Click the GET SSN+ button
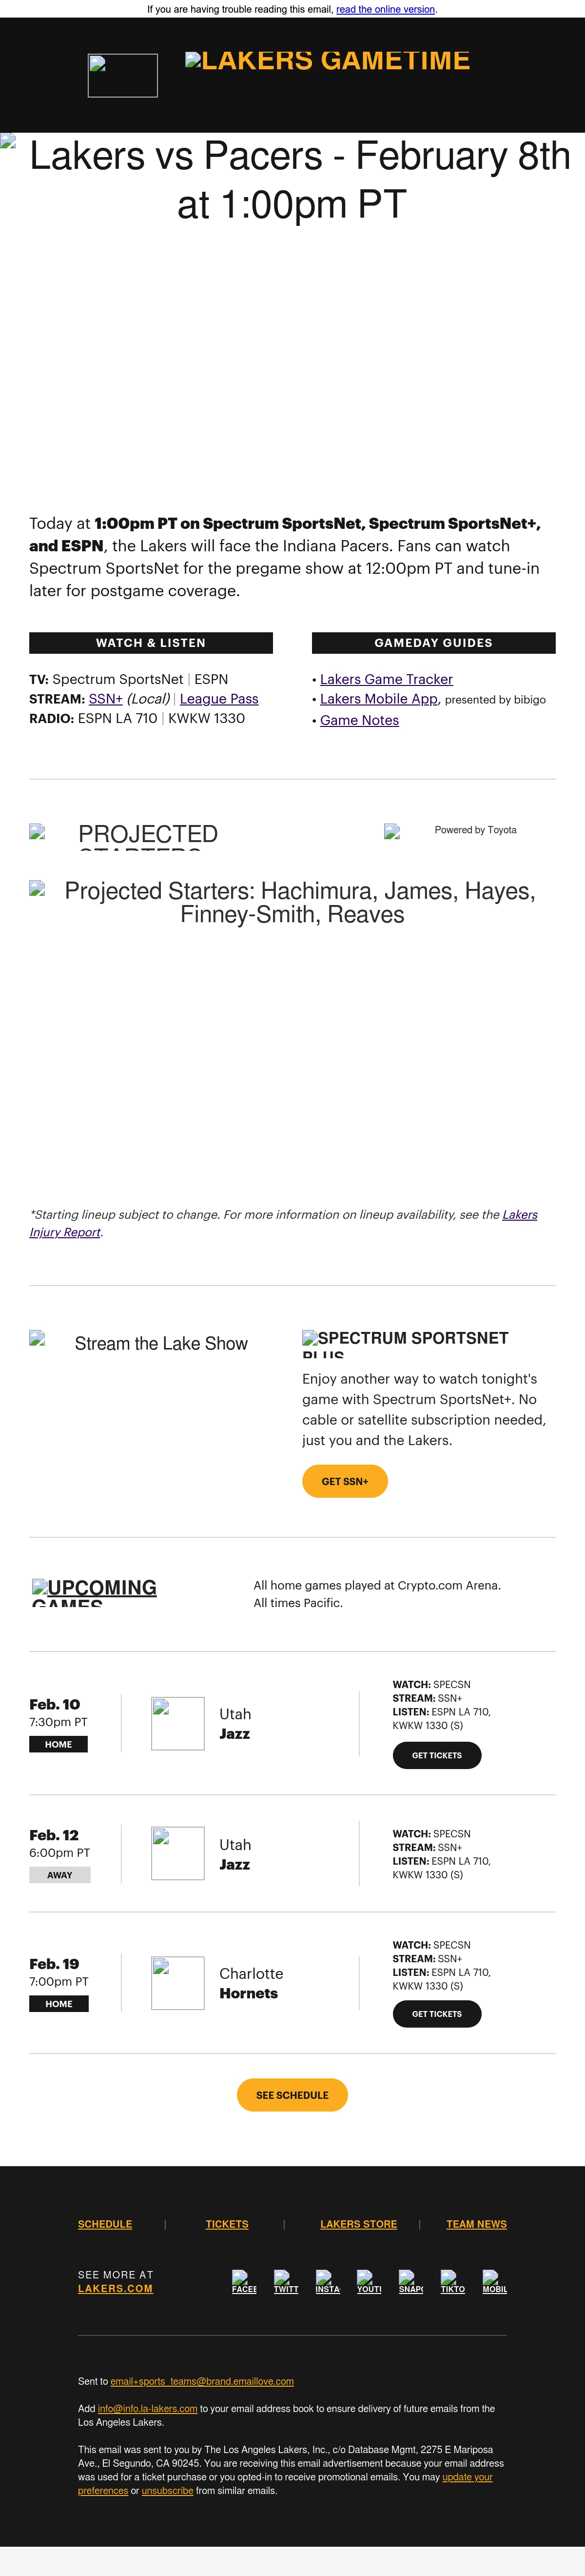The image size is (585, 2576). (x=345, y=1481)
